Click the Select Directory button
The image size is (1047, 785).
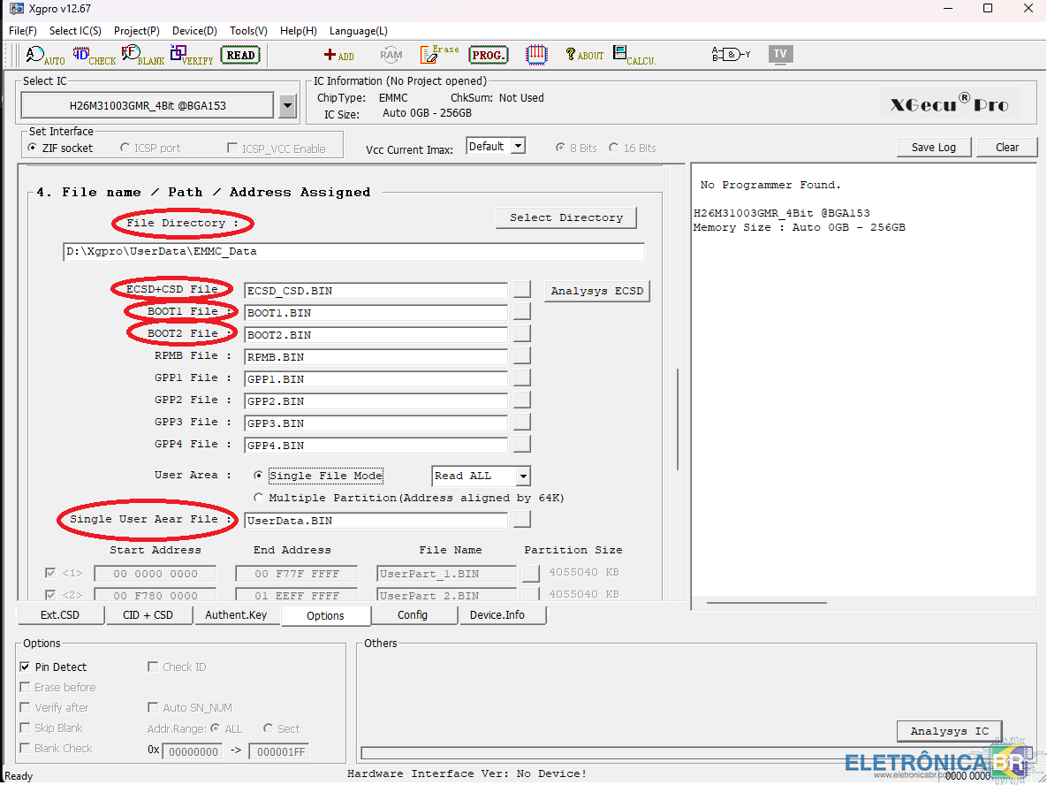(x=565, y=217)
